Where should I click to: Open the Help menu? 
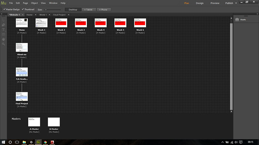63,3
